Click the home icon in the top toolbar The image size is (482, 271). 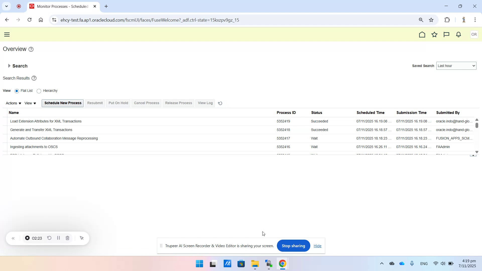point(422,34)
